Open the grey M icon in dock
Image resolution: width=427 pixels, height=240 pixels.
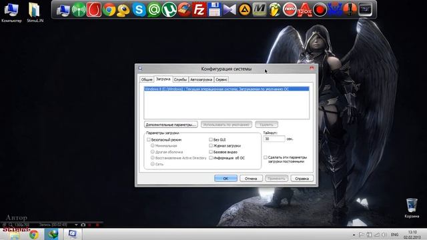click(260, 10)
